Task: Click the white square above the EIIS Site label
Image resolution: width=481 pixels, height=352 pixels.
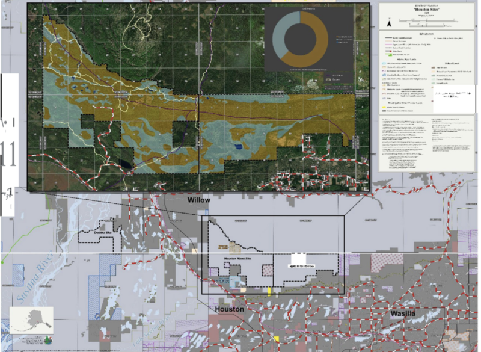Action: (x=298, y=258)
